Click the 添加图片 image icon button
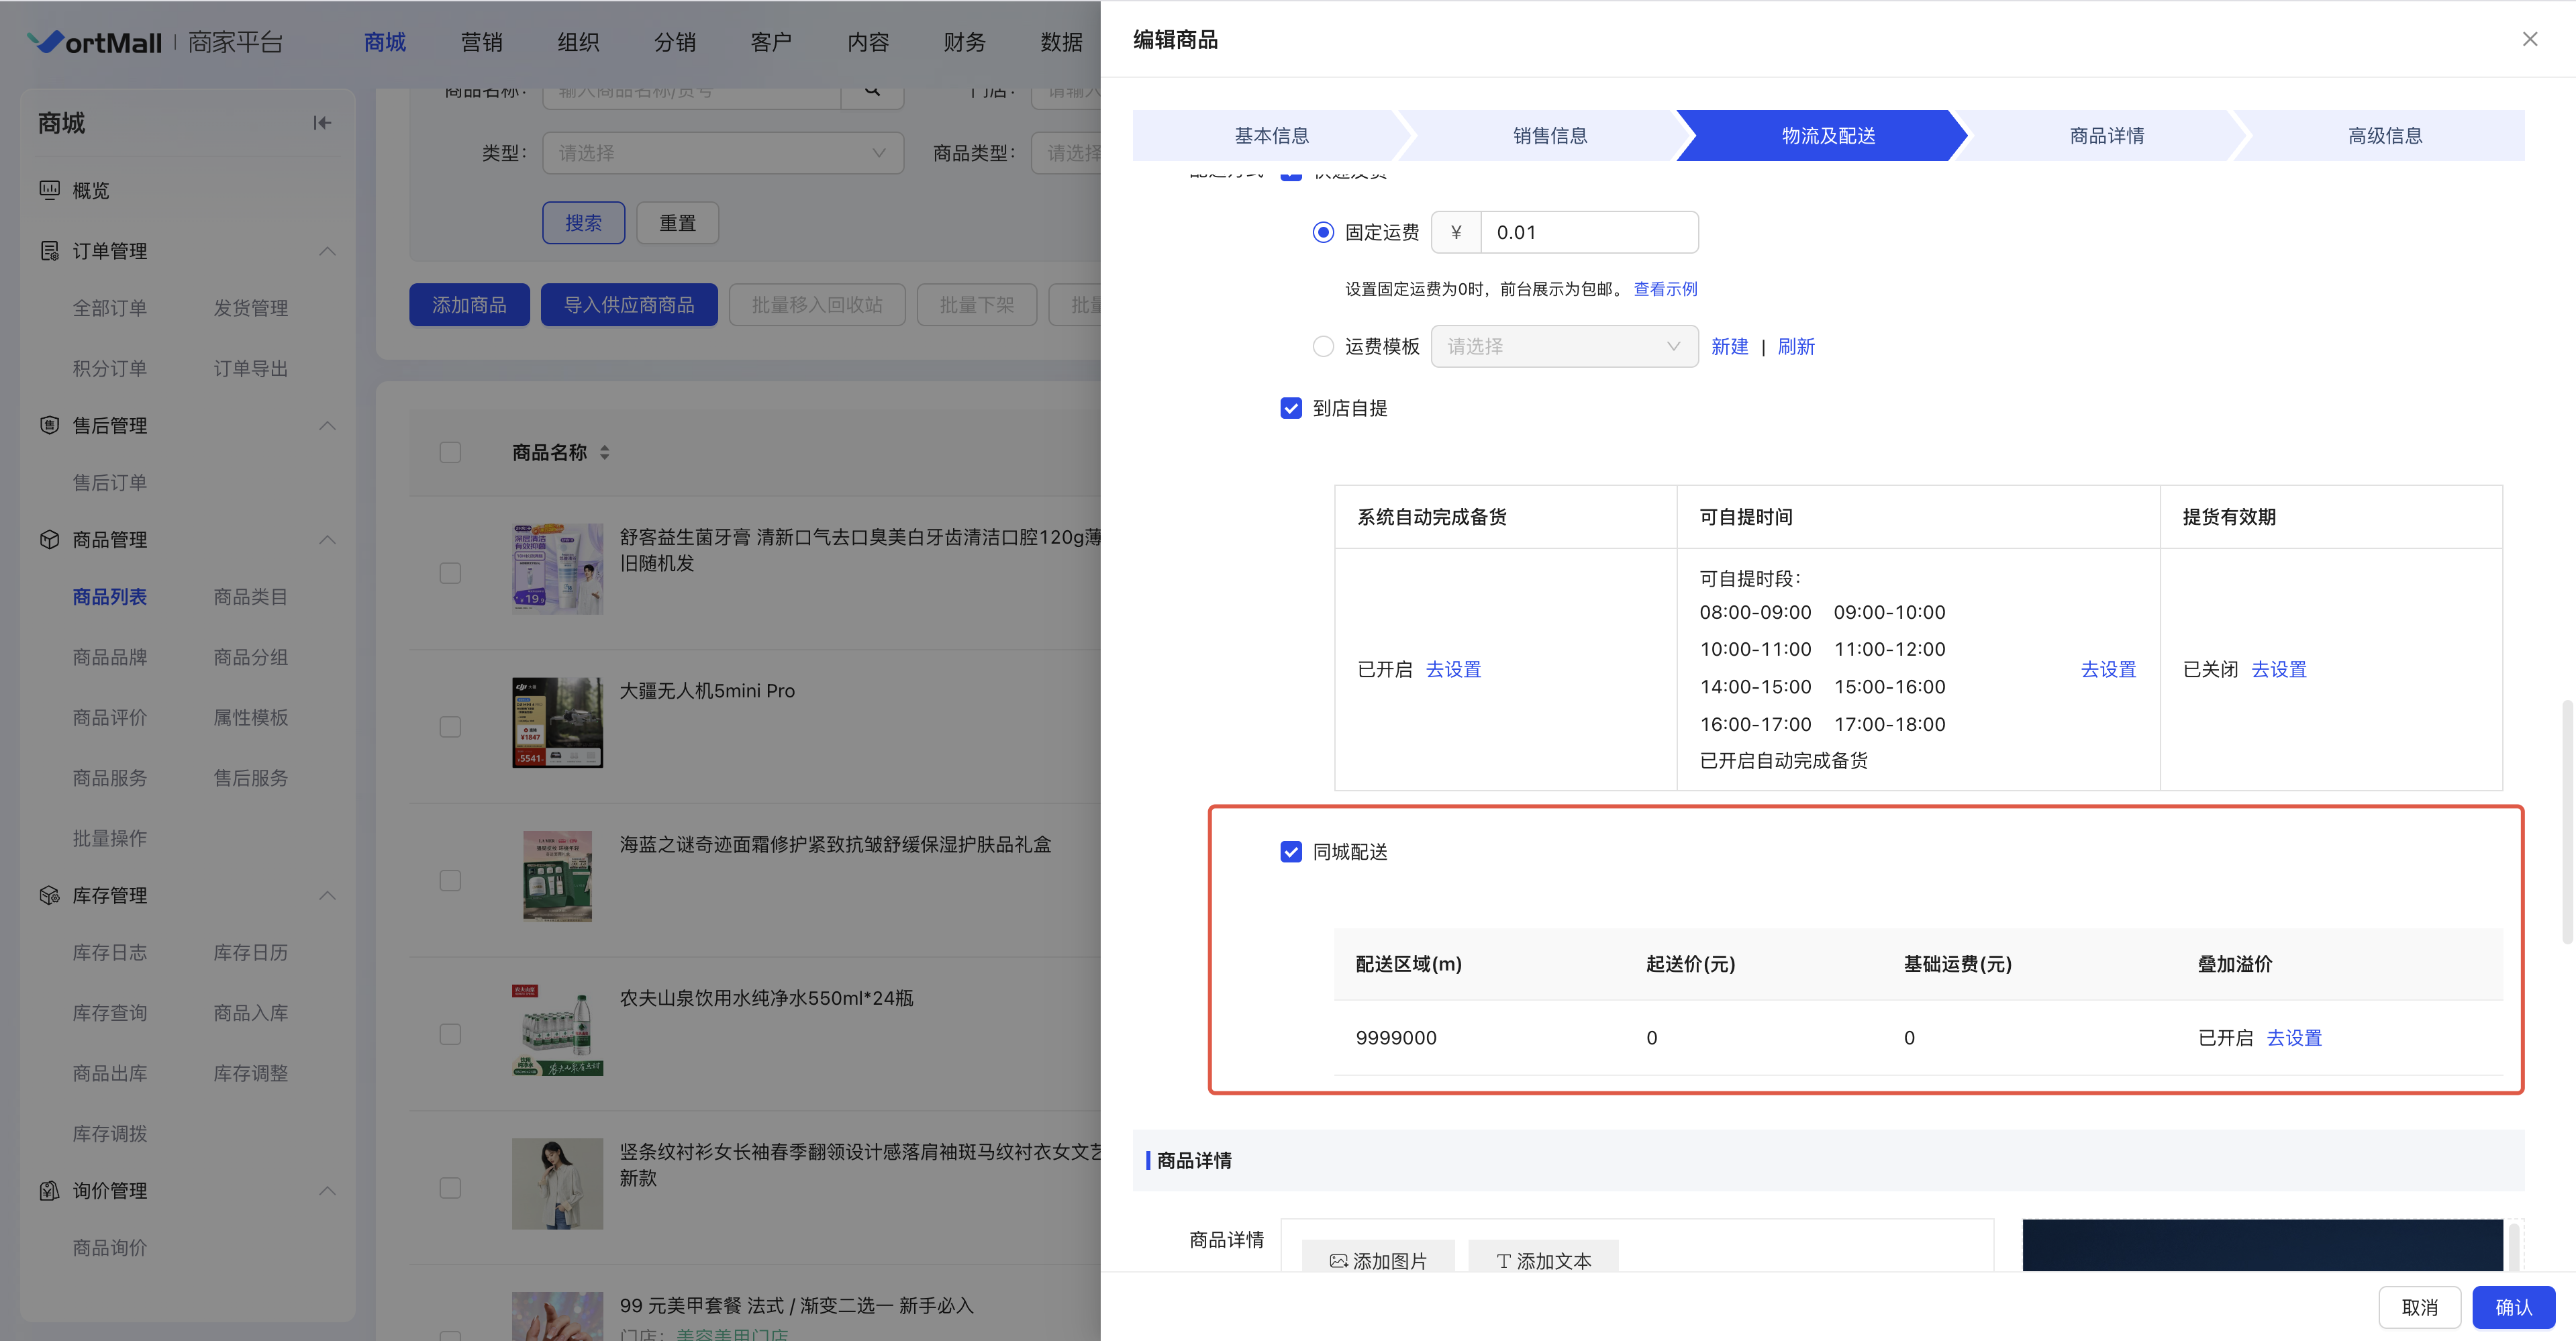 pyautogui.click(x=1378, y=1260)
